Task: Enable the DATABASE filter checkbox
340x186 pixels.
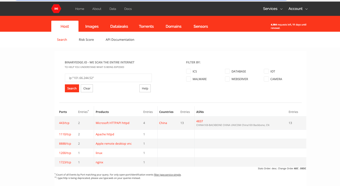Action: (227, 71)
